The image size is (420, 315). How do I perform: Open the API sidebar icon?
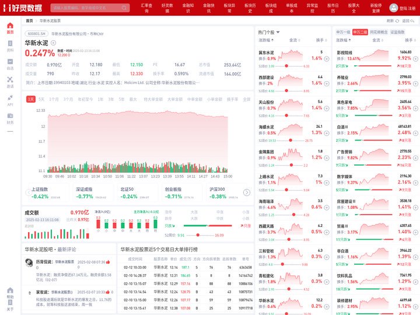(10, 97)
